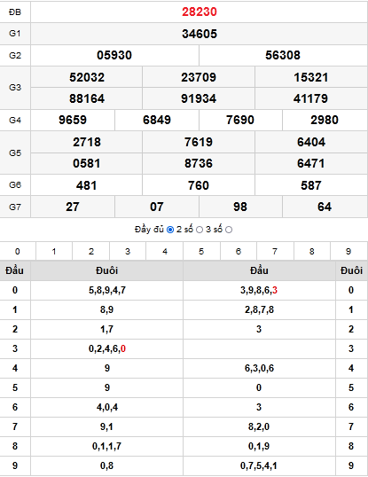Switch to digit tab 2
This screenshot has height=477, width=368.
[x=91, y=251]
